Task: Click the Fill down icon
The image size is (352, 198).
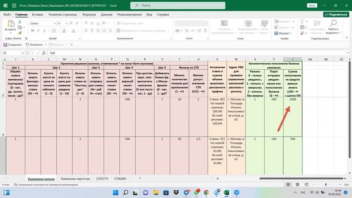Action: [302, 28]
